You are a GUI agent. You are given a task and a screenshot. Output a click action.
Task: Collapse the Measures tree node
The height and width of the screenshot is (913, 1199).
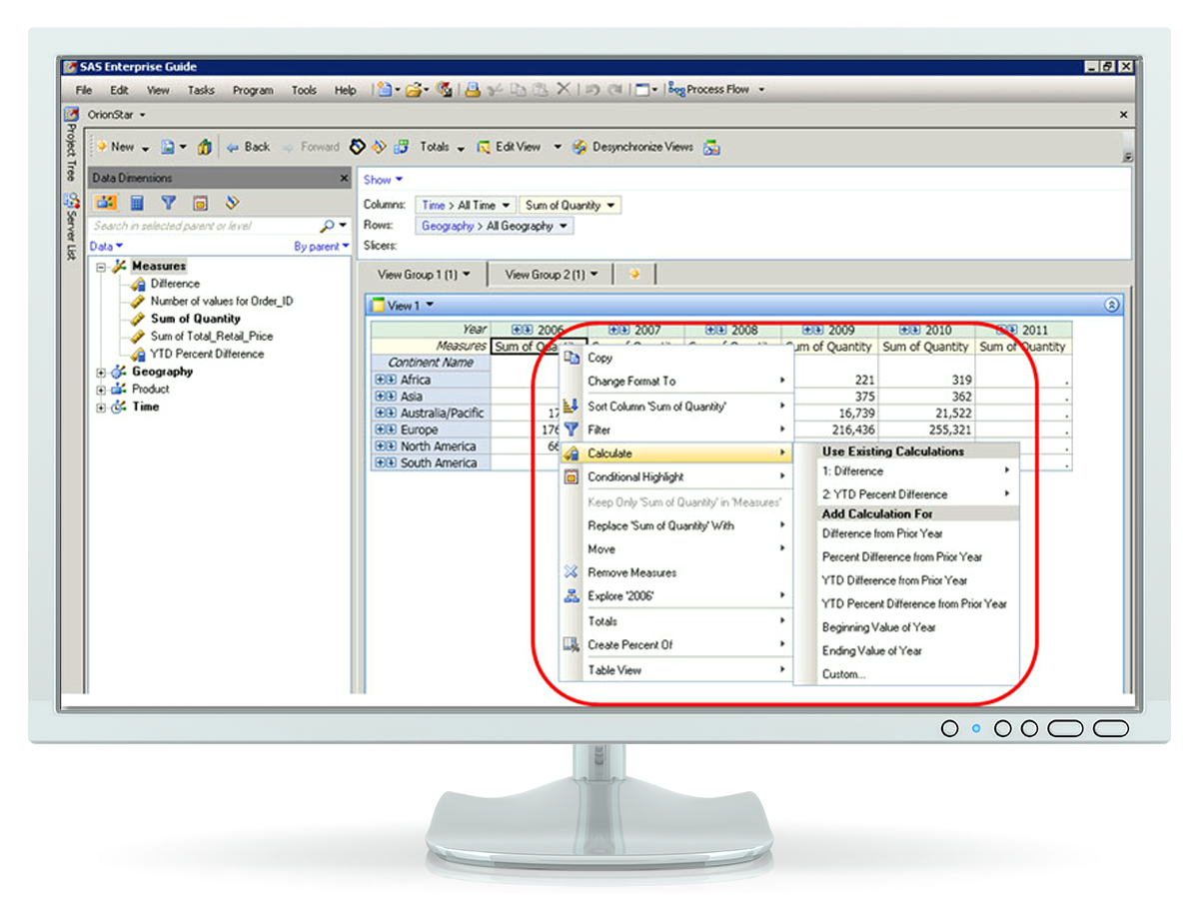coord(102,267)
